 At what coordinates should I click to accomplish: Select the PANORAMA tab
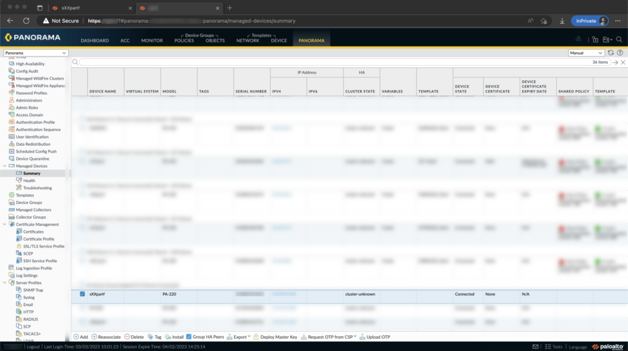tap(311, 40)
